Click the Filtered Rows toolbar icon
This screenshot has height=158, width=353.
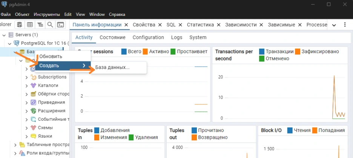(x=40, y=25)
